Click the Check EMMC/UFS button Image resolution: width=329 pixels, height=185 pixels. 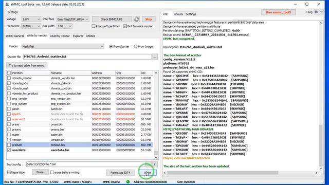pos(112,20)
